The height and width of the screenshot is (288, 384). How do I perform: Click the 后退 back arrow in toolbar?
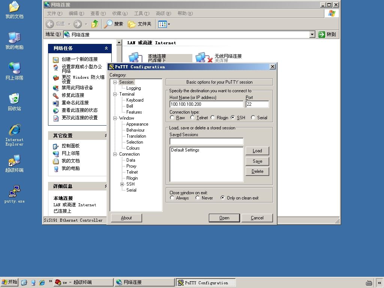point(50,24)
